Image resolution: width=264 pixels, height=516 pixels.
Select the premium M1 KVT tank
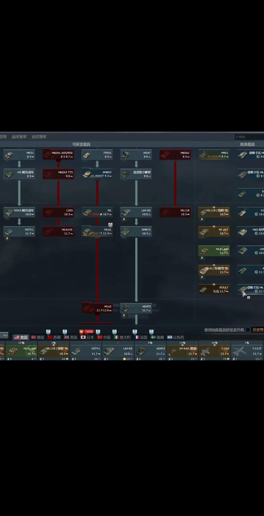pyautogui.click(x=214, y=231)
